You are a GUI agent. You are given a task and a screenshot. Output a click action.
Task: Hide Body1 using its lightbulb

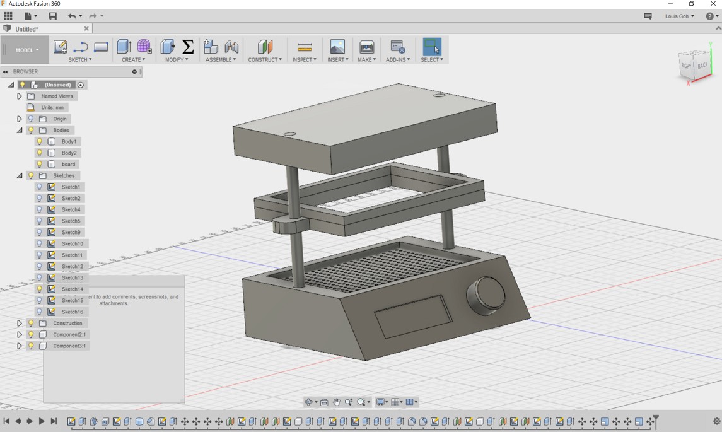(x=40, y=142)
